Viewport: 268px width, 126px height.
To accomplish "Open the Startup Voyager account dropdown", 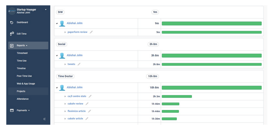I will tap(46, 10).
